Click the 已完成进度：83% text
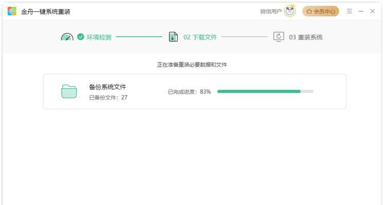Screen dimensions: 384x205 pos(189,92)
